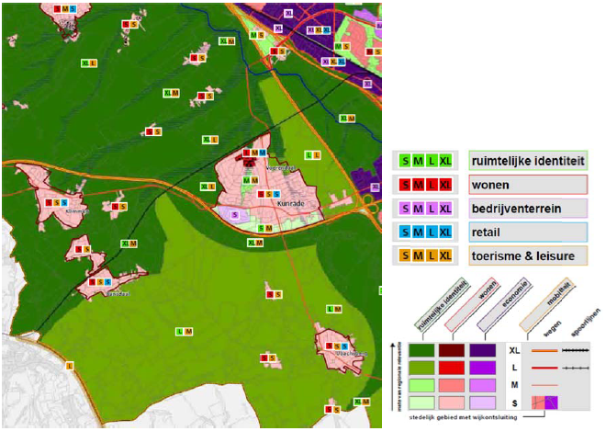Select the bright red L wonen swatch
This screenshot has height=431, width=606.
pos(451,368)
